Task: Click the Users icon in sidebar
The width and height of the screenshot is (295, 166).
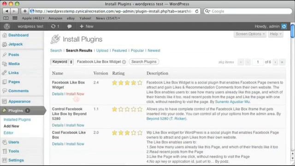Action: [5, 142]
